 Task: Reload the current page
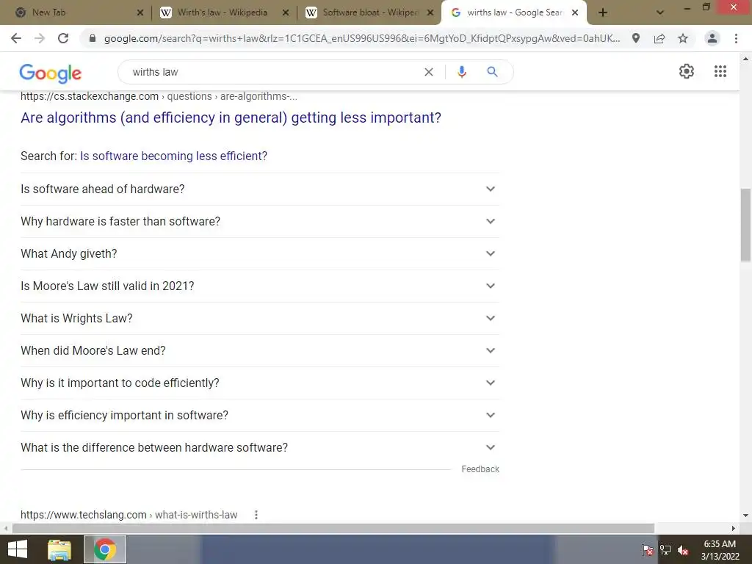point(63,38)
